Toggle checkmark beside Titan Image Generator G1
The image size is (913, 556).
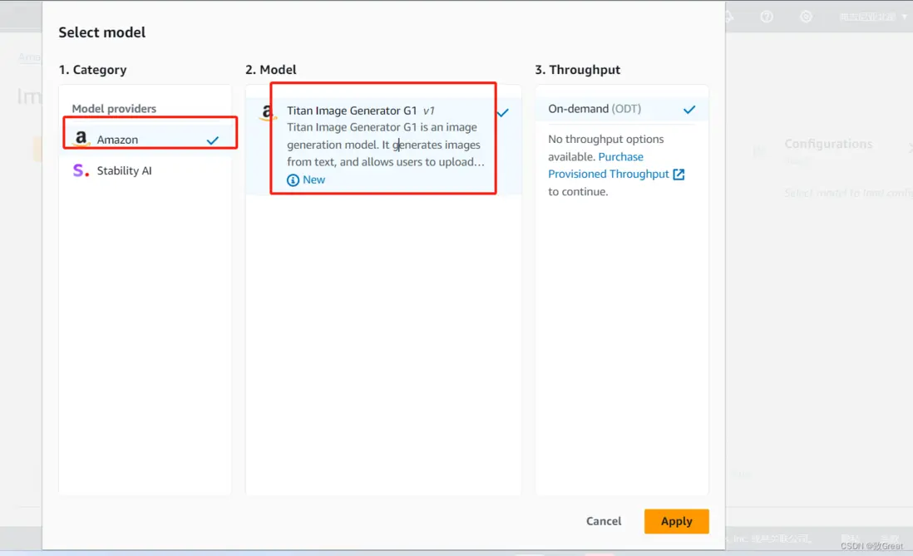click(x=503, y=112)
